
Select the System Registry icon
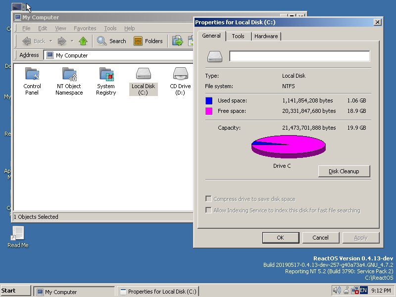pos(106,81)
